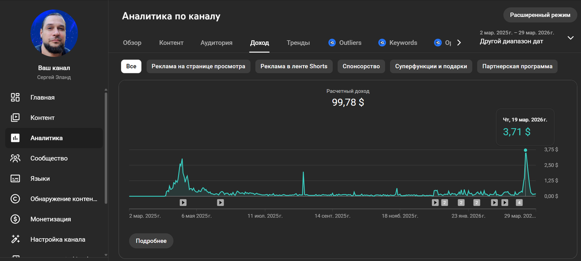
Task: Select the Все filter chip
Action: pos(131,66)
